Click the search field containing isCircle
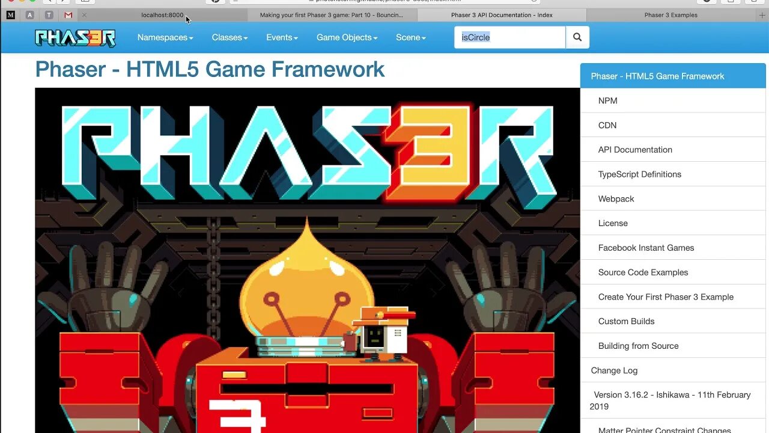 pyautogui.click(x=509, y=37)
